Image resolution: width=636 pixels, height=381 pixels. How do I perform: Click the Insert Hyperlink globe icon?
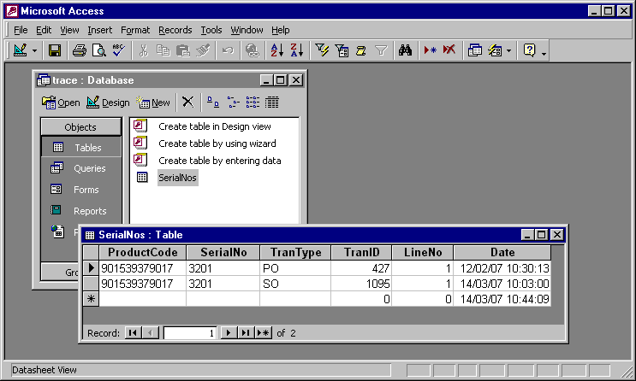coord(253,50)
